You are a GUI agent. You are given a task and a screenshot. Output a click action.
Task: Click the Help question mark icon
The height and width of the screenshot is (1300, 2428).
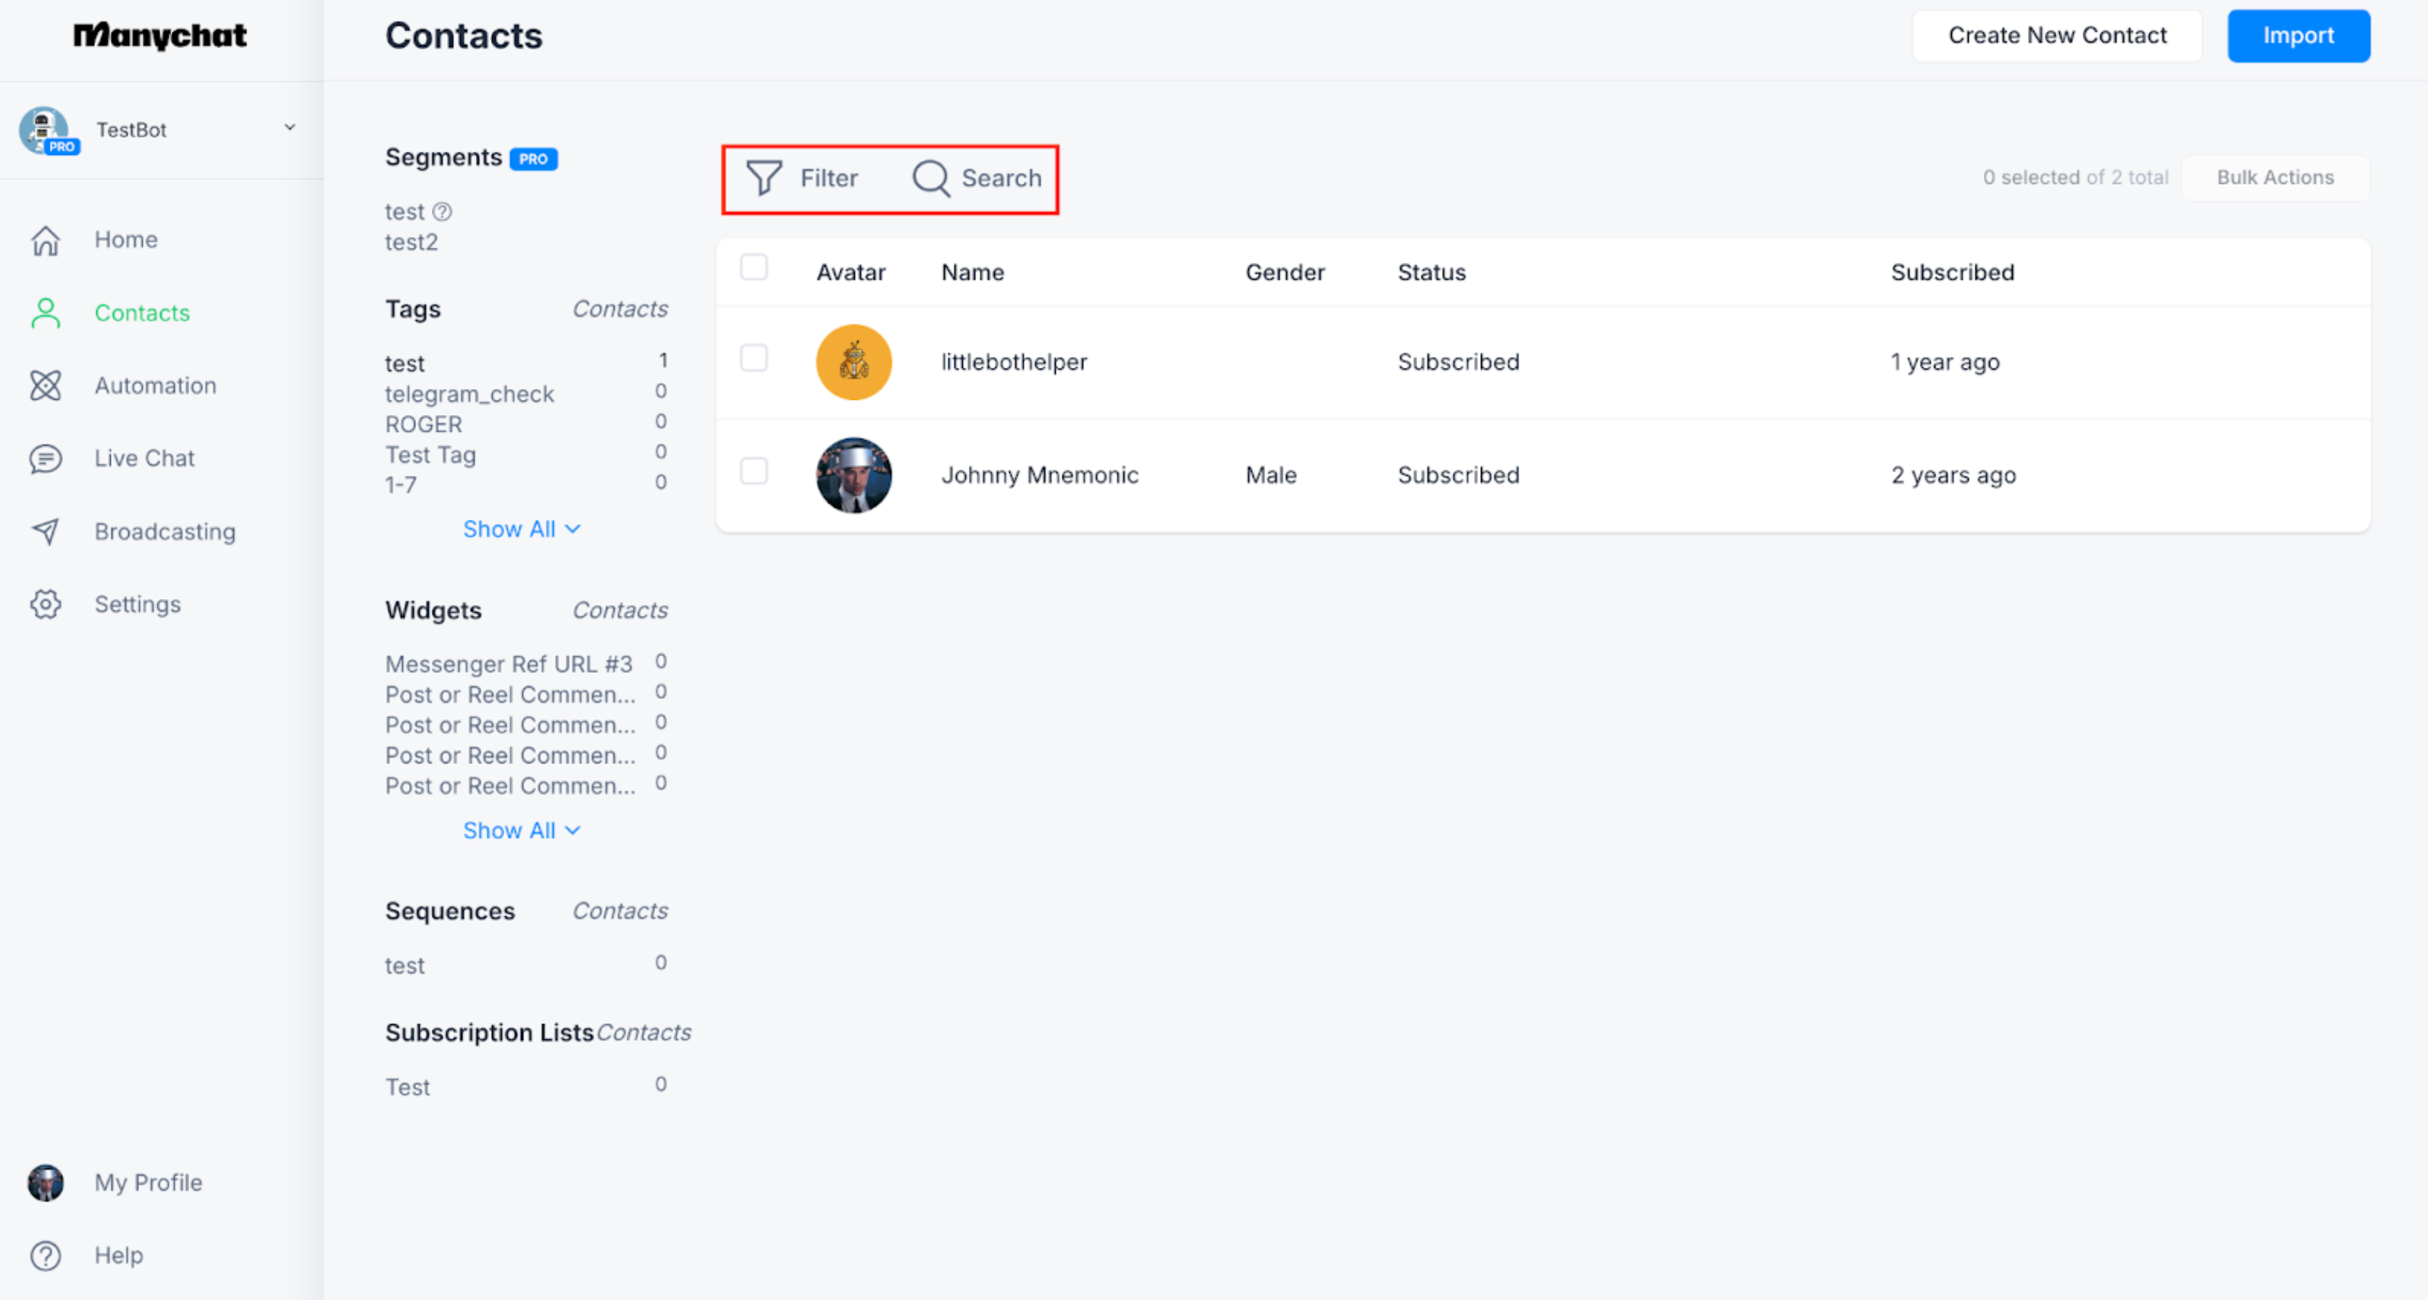[x=45, y=1255]
